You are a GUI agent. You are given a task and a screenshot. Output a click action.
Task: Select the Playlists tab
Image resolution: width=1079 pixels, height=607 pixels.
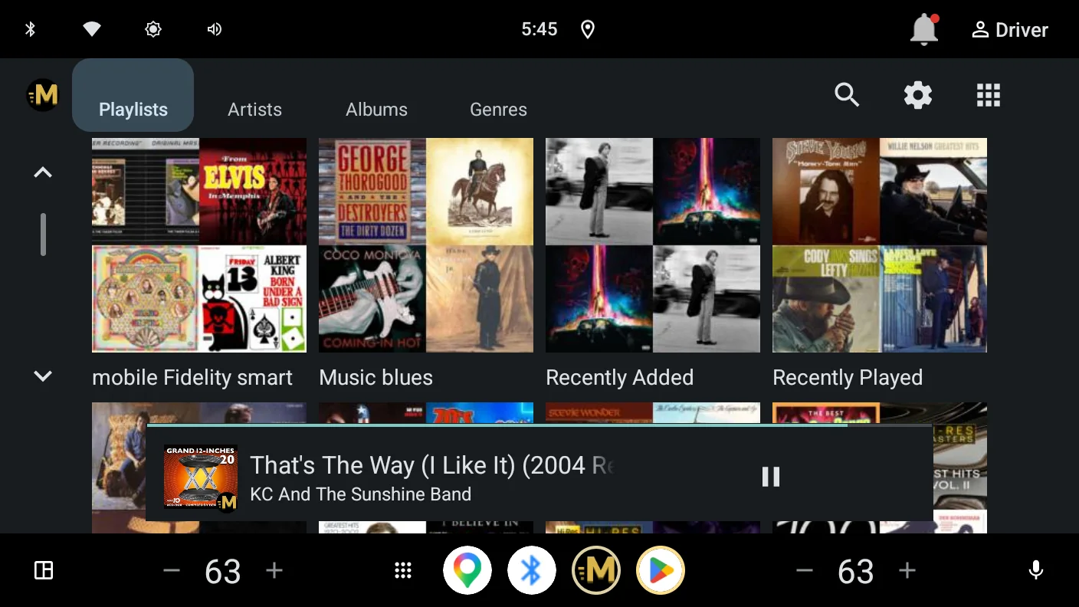pos(133,95)
